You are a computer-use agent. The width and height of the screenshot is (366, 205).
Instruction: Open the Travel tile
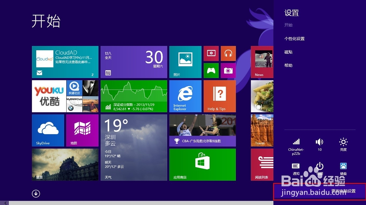click(262, 130)
